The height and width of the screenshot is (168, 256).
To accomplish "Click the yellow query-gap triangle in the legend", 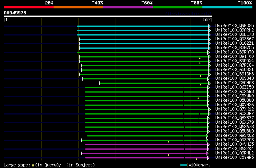I will coord(33,165).
